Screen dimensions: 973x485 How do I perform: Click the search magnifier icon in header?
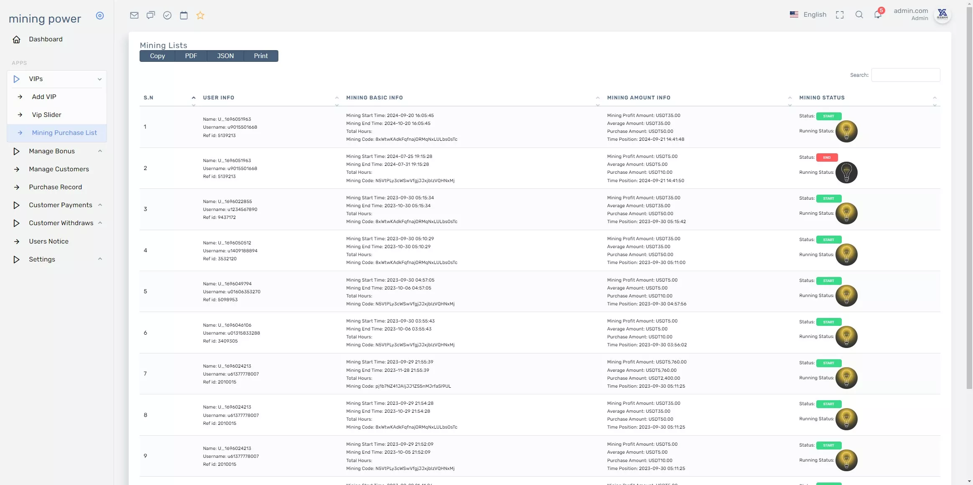(x=859, y=15)
